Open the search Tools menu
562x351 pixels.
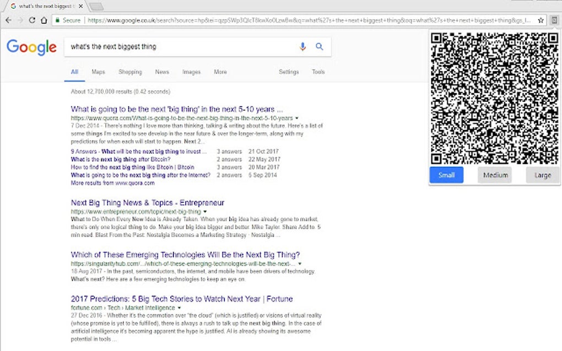point(318,72)
